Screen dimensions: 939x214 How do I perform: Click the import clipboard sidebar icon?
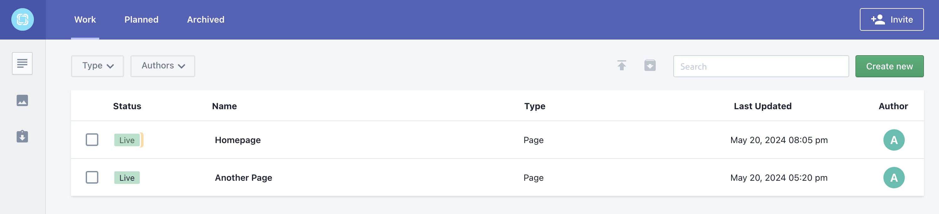[22, 137]
